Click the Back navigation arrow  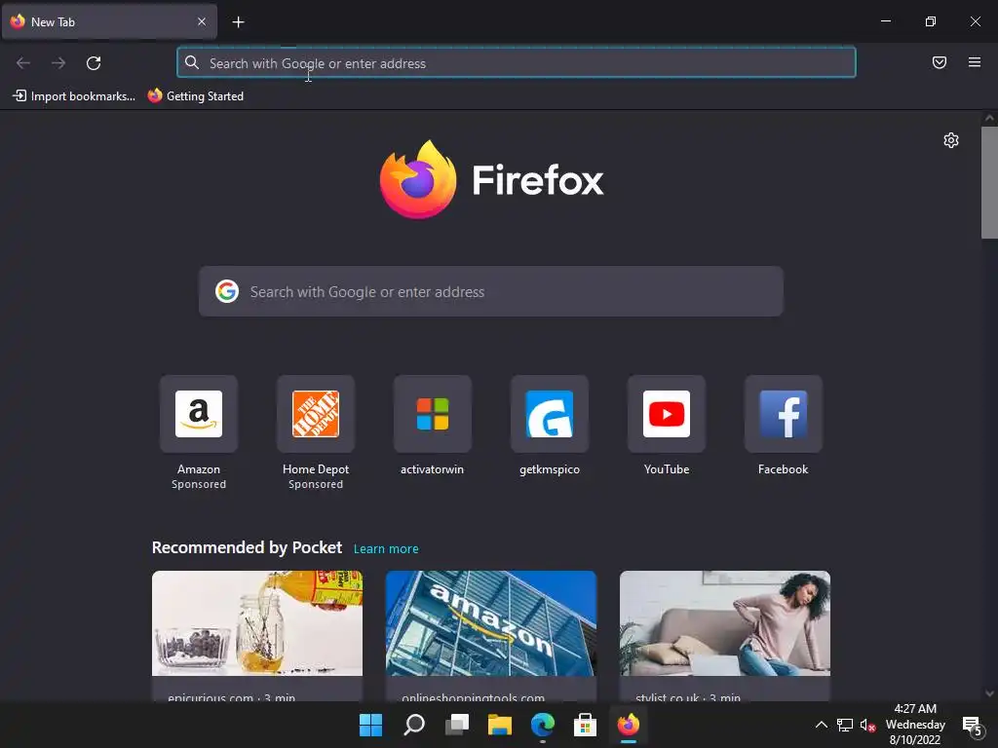(23, 63)
